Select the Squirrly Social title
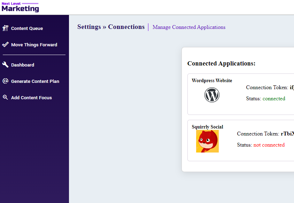The image size is (294, 203). pyautogui.click(x=207, y=127)
